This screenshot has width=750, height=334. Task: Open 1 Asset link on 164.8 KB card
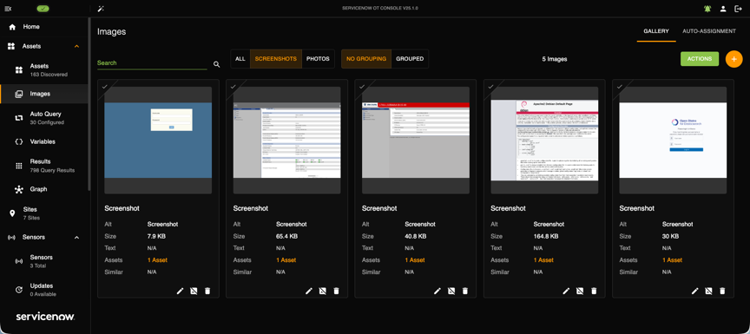tap(543, 260)
